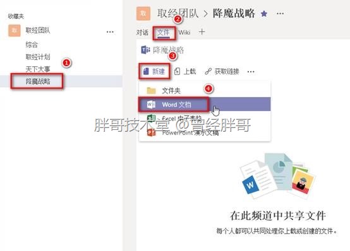Click the Teams icon beside 降魔战略 breadcrumb
Image resolution: width=350 pixels, height=251 pixels.
point(145,49)
